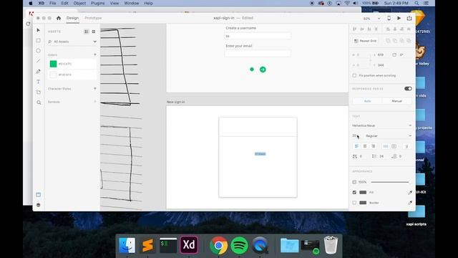This screenshot has height=258, width=458.
Task: Switch to the Prototype tab
Action: (93, 18)
